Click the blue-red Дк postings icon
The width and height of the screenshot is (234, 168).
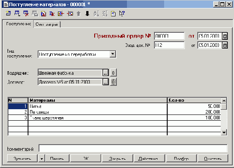coord(52,14)
